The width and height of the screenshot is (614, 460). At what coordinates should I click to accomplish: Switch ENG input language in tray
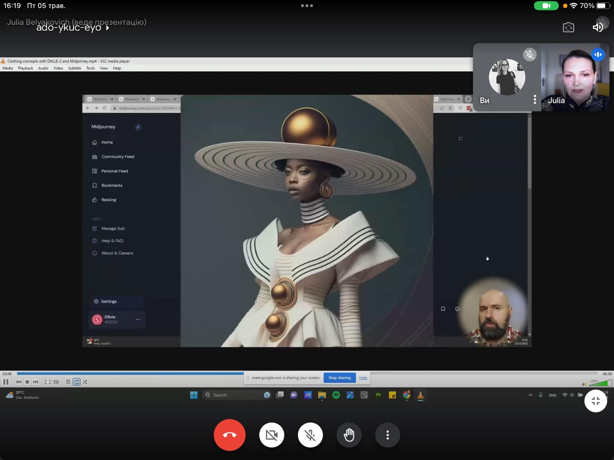[x=553, y=395]
